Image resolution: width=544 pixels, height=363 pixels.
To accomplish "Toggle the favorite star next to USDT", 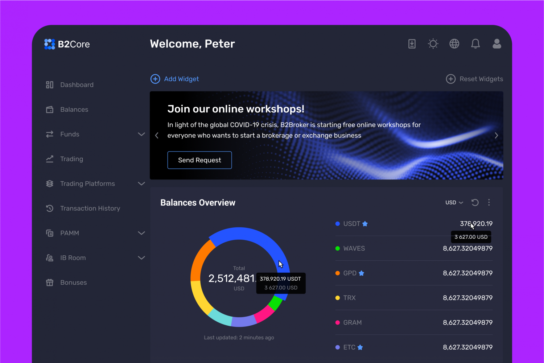I will click(x=365, y=224).
